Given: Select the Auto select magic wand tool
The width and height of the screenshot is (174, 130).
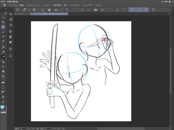Looking at the screenshot, I should pyautogui.click(x=3, y=37).
